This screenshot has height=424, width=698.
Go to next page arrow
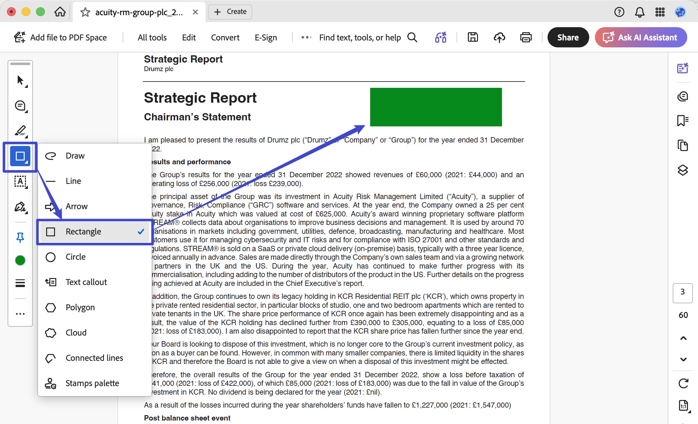point(683,359)
